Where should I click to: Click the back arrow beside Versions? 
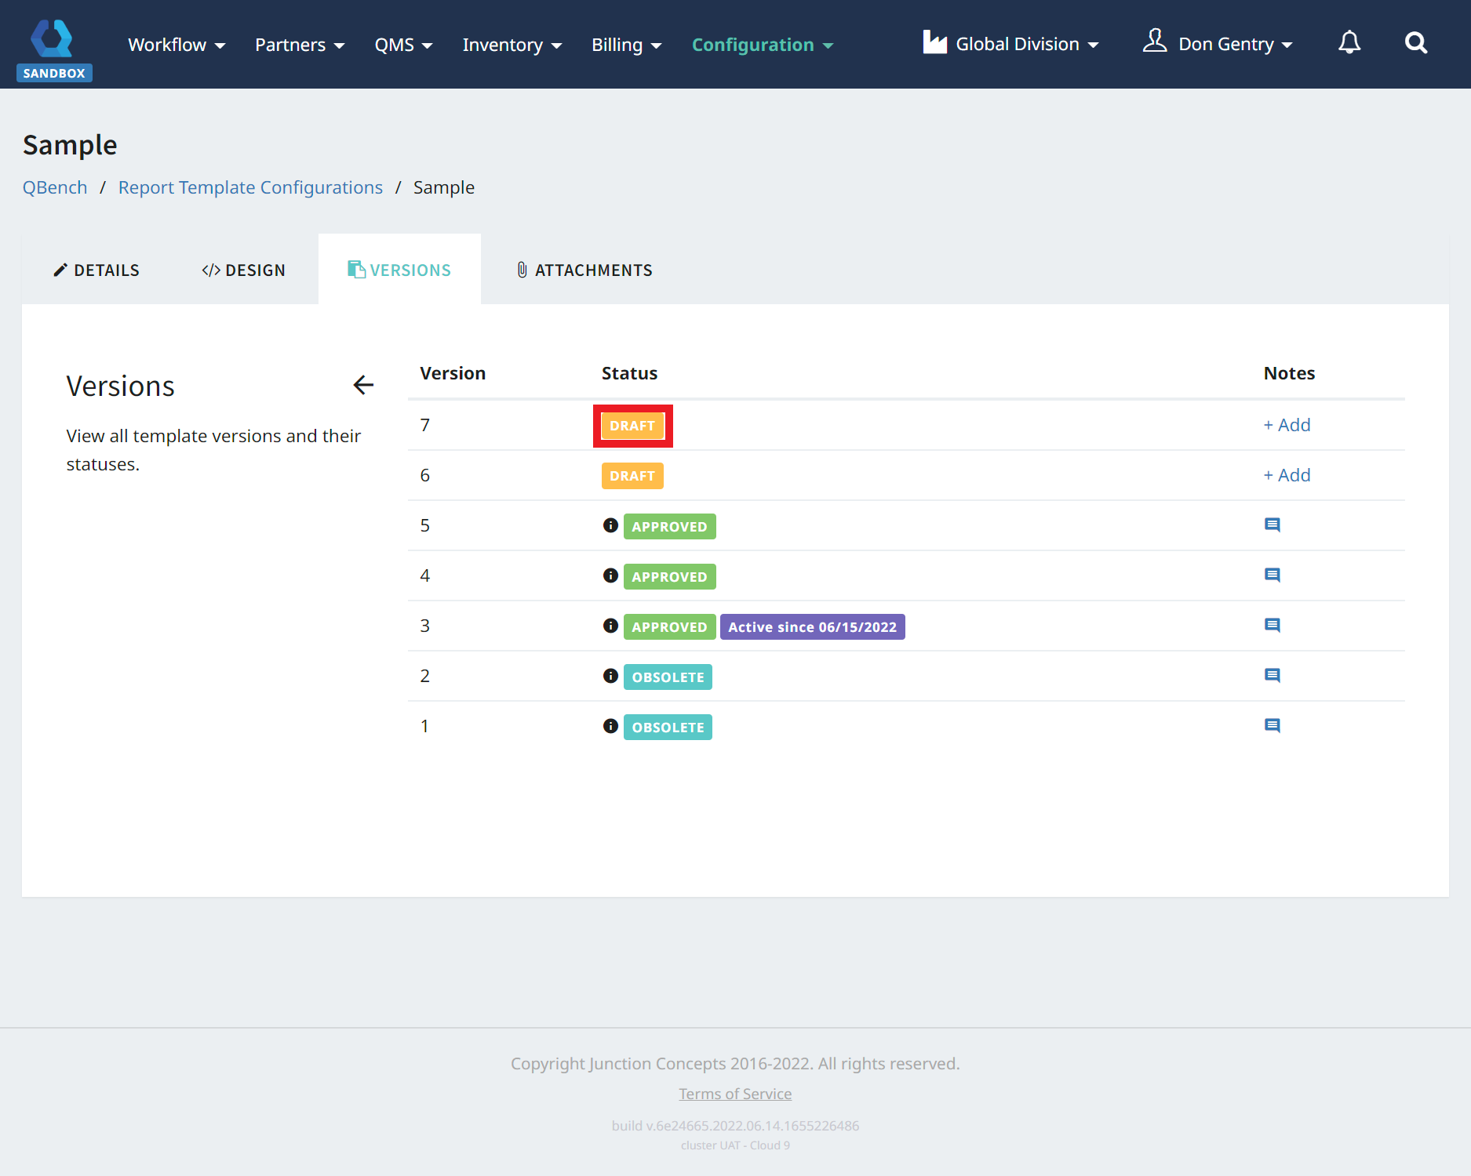363,385
